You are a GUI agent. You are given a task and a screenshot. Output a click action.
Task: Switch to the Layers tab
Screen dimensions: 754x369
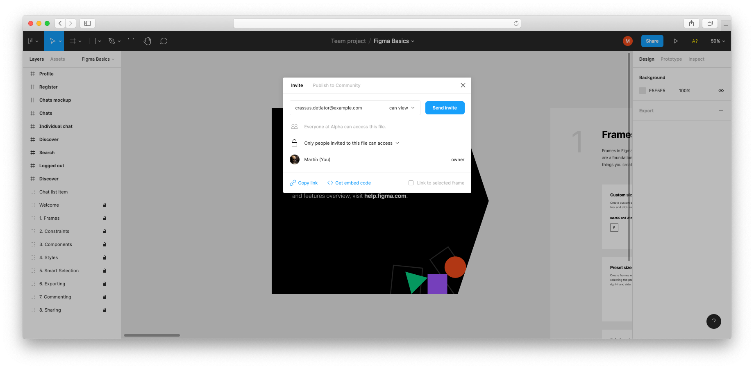tap(36, 59)
